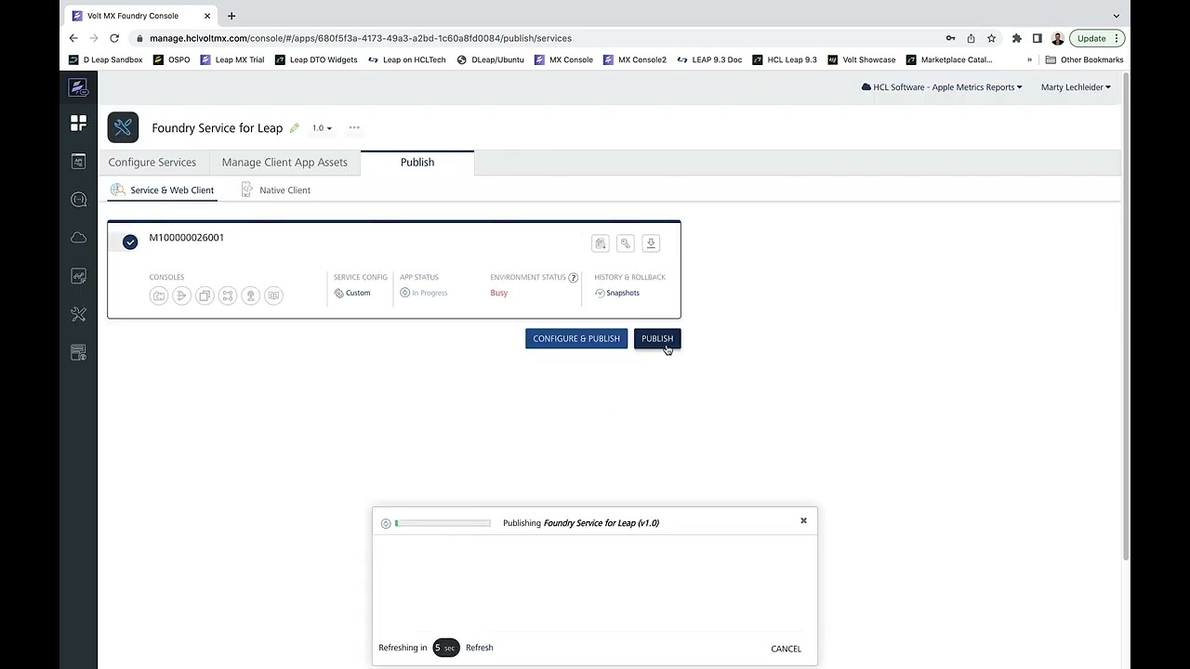Click the publishing progress bar

point(443,523)
